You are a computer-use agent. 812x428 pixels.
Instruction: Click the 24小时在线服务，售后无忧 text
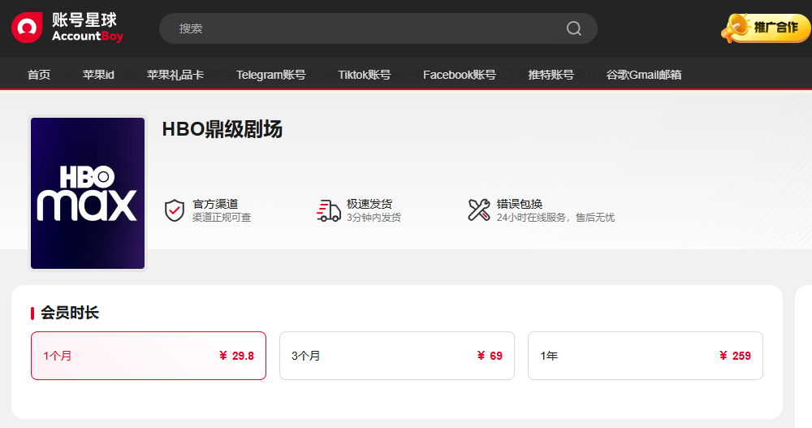click(555, 218)
